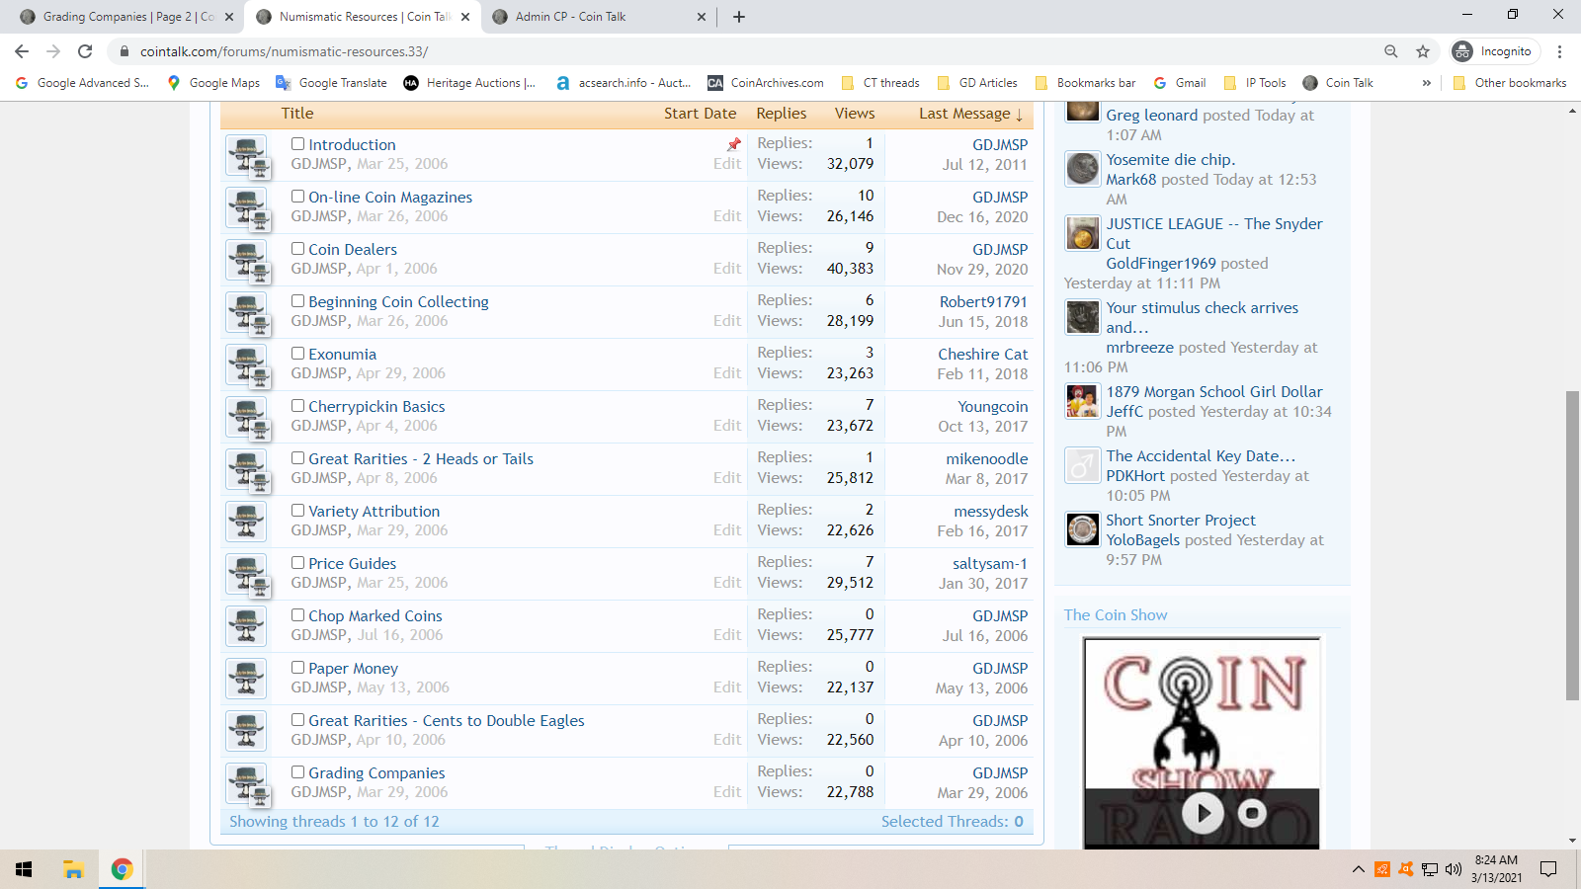
Task: Open the Beginning Coin Collecting thread
Action: tap(398, 302)
